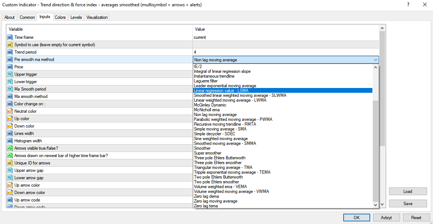Click the Histogram width row icon

pyautogui.click(x=10, y=141)
